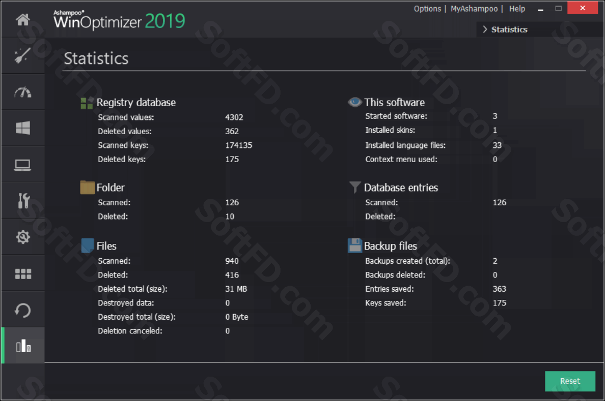The width and height of the screenshot is (605, 401).
Task: Open the backups restore arrow icon
Action: (23, 311)
